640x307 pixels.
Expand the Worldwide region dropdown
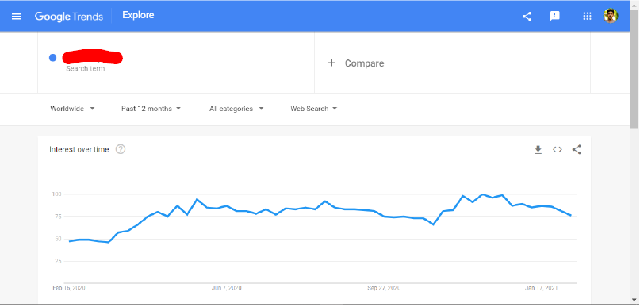coord(72,109)
